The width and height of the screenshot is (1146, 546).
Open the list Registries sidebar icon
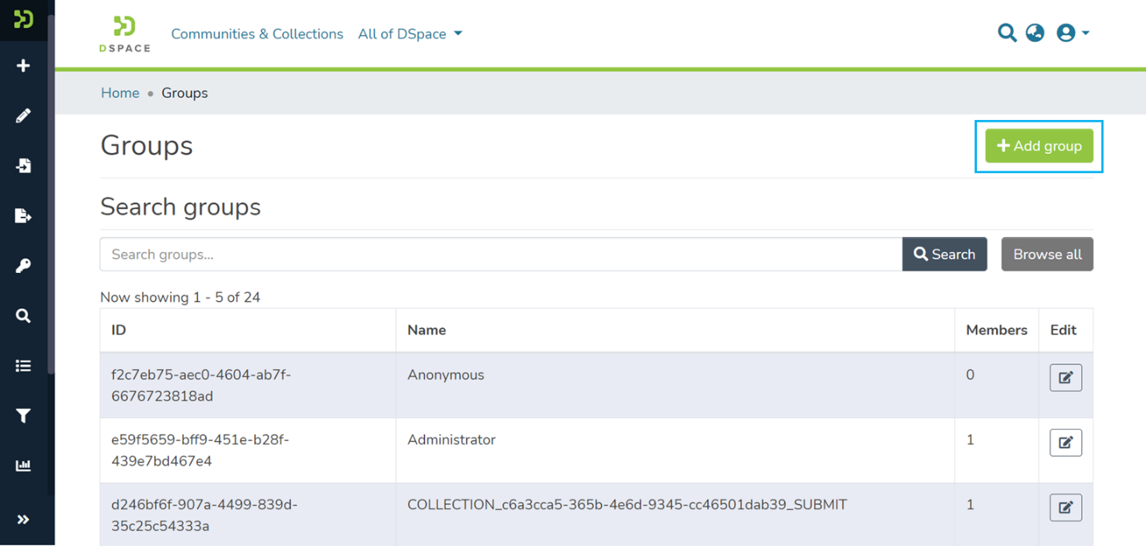(23, 366)
